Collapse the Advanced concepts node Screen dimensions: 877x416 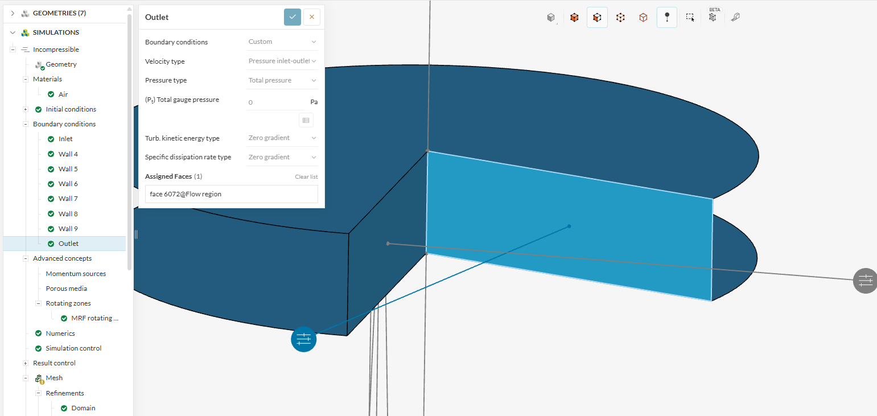click(26, 258)
